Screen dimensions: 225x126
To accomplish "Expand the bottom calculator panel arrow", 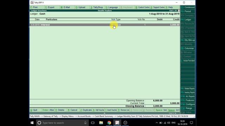I will pyautogui.click(x=104, y=113).
